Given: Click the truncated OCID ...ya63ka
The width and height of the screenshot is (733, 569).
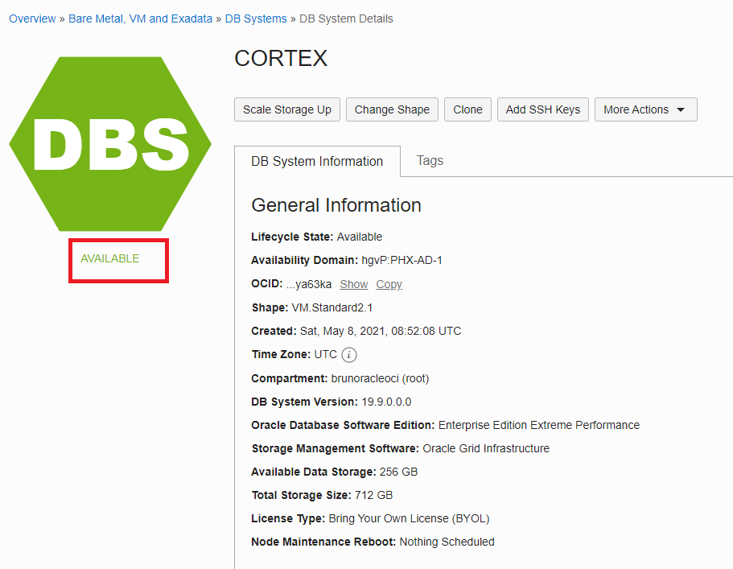Looking at the screenshot, I should coord(309,284).
